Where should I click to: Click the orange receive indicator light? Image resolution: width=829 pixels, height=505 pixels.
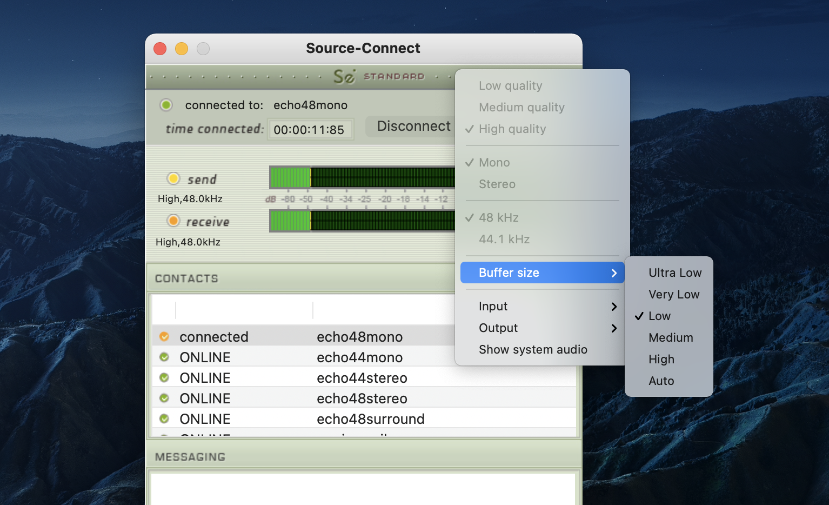(x=173, y=221)
